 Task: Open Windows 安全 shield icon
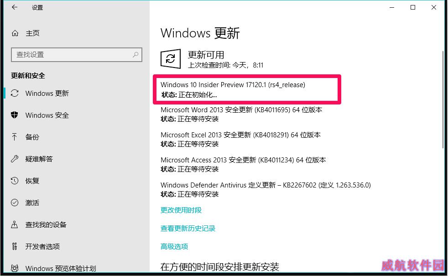pos(15,115)
